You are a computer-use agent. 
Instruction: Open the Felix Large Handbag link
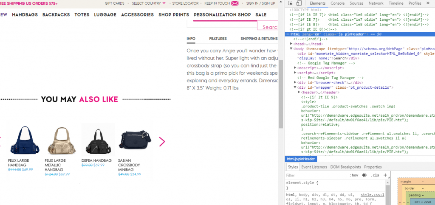coord(18,163)
